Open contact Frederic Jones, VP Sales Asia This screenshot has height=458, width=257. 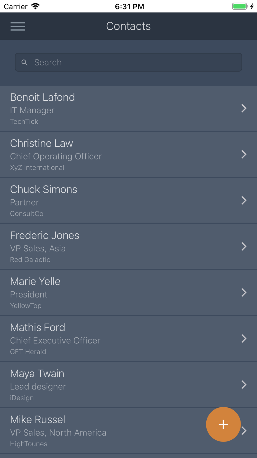point(128,247)
